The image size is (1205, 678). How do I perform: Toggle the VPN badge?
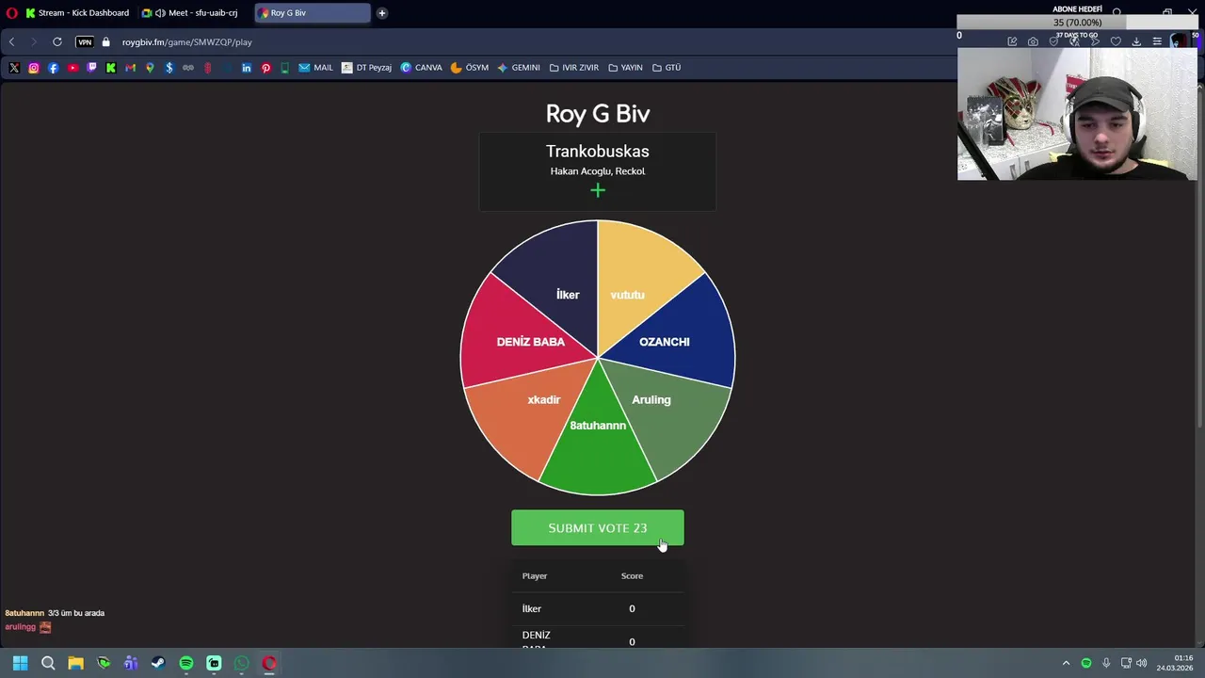pos(85,42)
